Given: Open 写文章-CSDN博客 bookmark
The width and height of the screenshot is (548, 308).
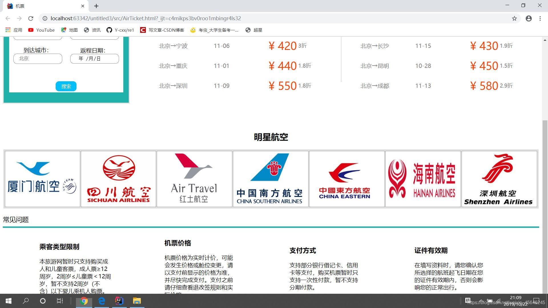Looking at the screenshot, I should click(162, 30).
